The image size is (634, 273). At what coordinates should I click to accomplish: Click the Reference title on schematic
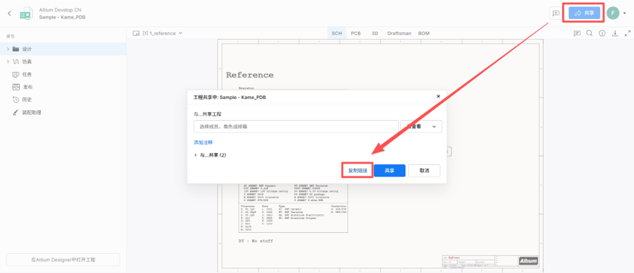point(249,75)
